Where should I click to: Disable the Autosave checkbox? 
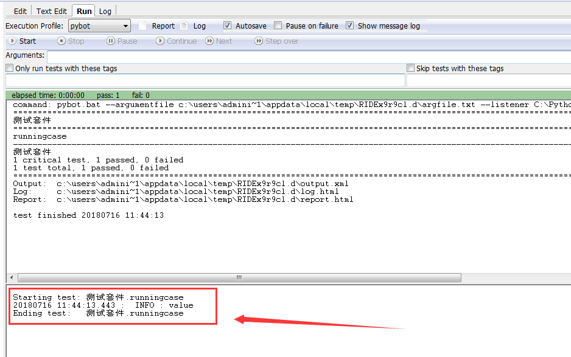click(x=227, y=26)
